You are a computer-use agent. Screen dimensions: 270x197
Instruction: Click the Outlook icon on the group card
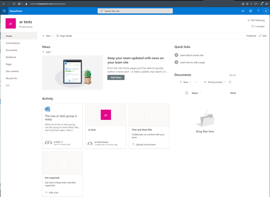point(48,109)
